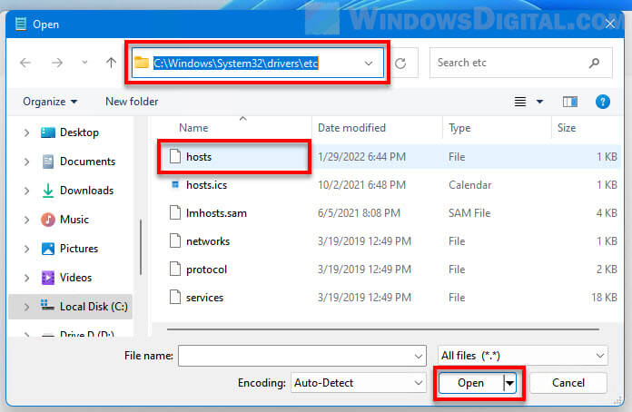Click the search magnifier icon
This screenshot has height=412, width=632.
coord(594,63)
